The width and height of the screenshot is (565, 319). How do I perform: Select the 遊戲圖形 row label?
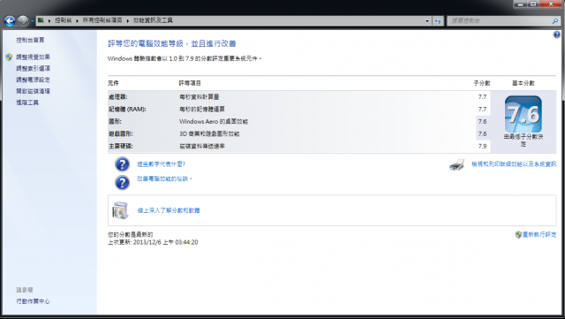[121, 133]
